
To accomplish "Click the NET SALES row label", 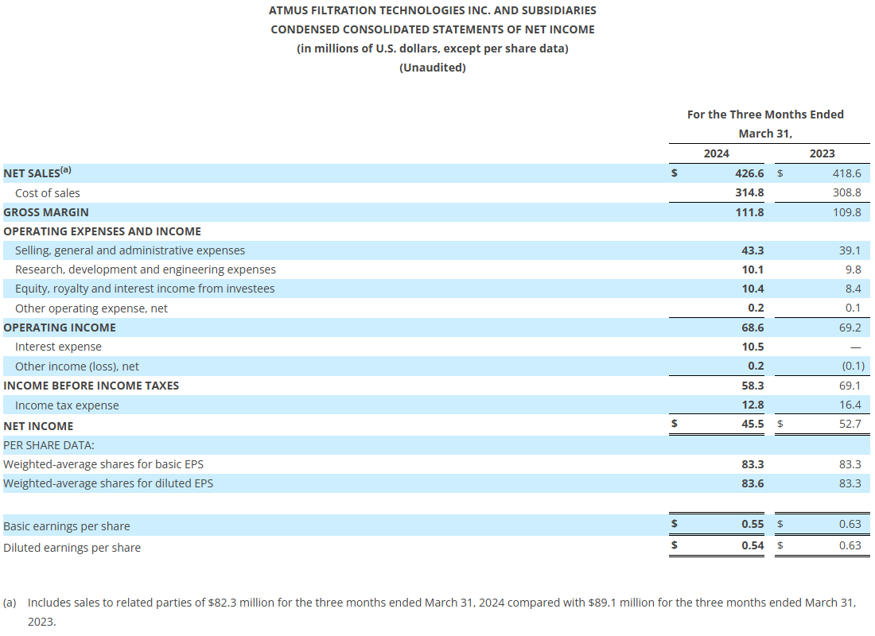I will point(37,173).
